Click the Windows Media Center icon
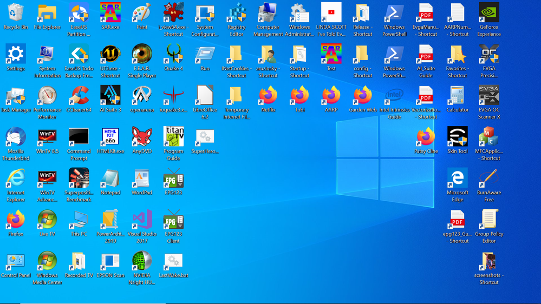 point(47,261)
